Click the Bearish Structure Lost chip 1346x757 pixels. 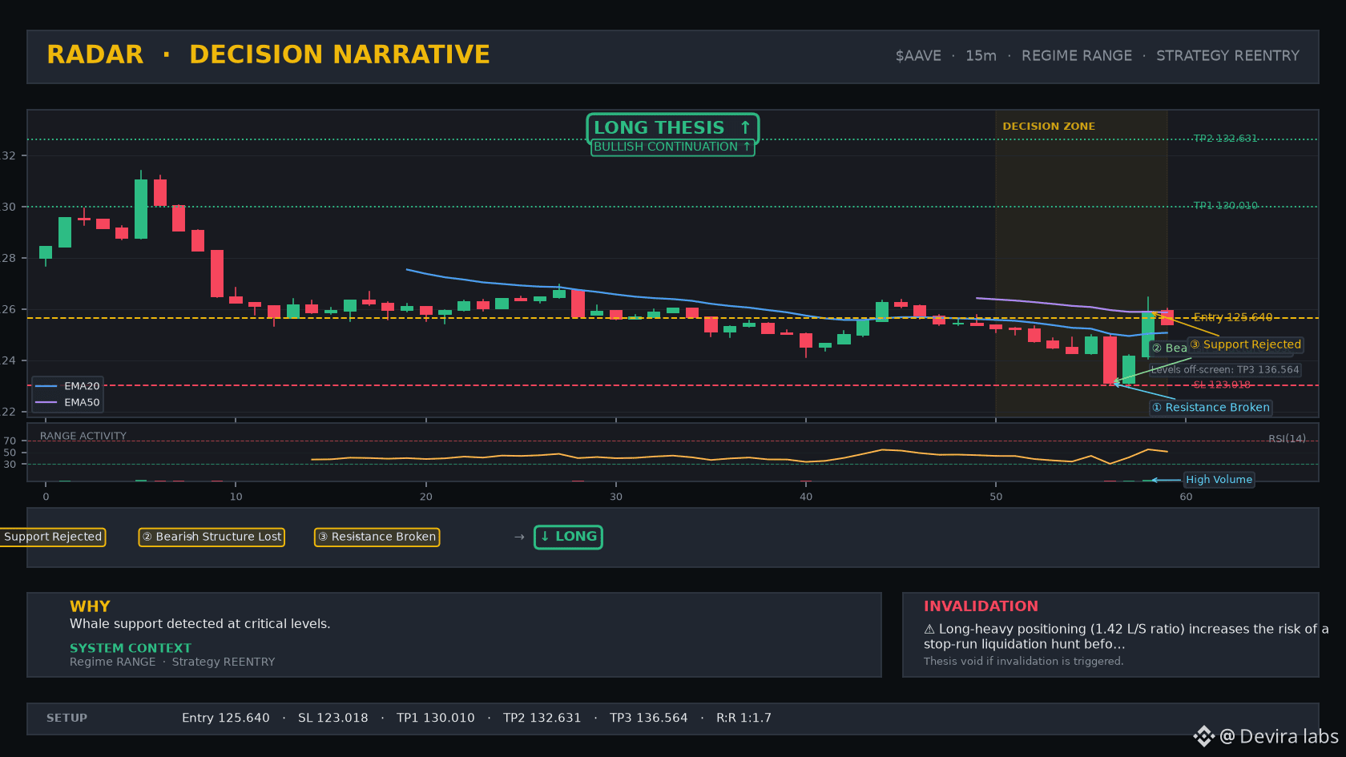pyautogui.click(x=212, y=537)
